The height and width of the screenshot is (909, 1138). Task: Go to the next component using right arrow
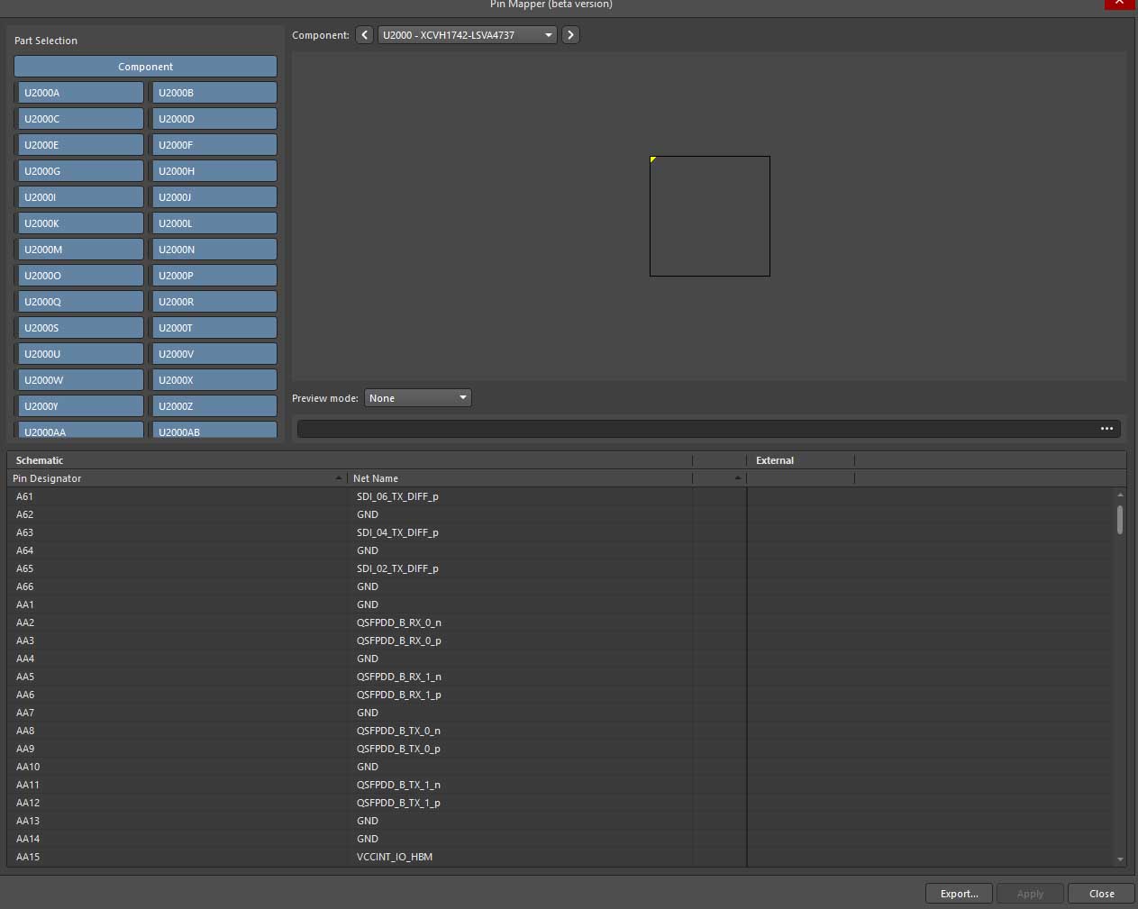point(570,35)
